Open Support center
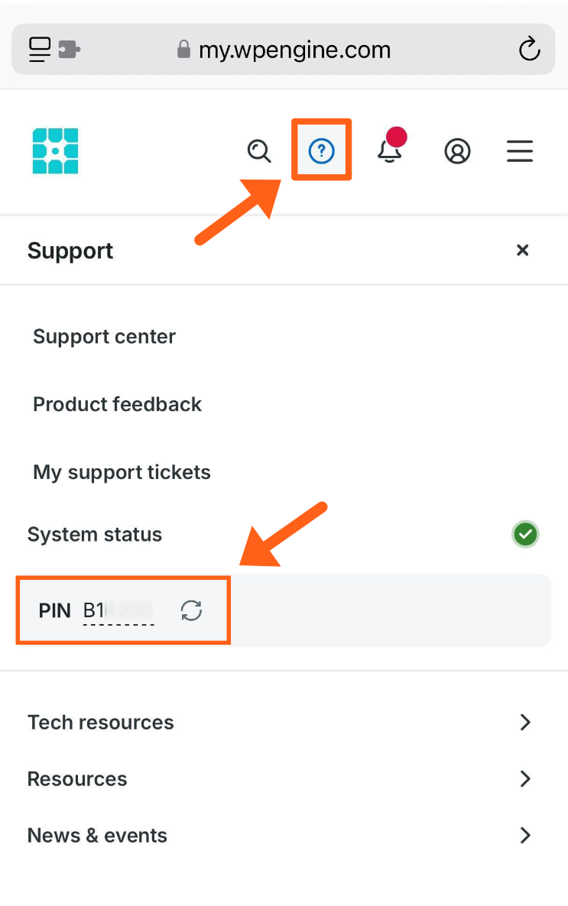 tap(104, 337)
